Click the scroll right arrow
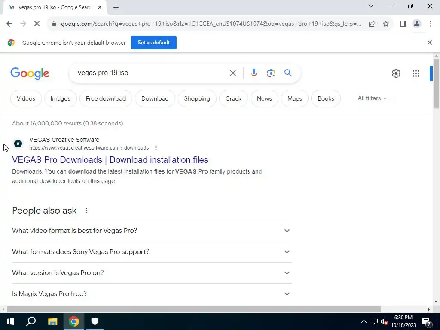Image resolution: width=440 pixels, height=330 pixels. [429, 309]
